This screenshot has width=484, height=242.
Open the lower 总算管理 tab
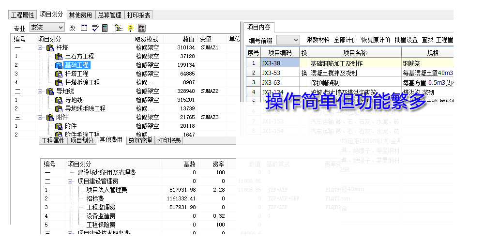140,140
